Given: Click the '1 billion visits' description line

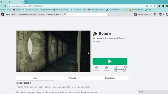Looking at the screenshot, I should pyautogui.click(x=53, y=87).
